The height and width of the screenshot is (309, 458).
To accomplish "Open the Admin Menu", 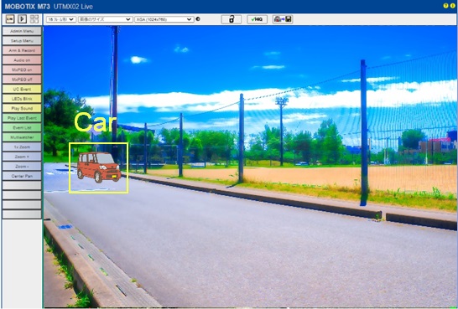I will (22, 31).
